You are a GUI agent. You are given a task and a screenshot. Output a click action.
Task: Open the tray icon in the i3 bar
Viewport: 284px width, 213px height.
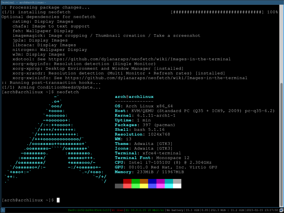(281, 210)
